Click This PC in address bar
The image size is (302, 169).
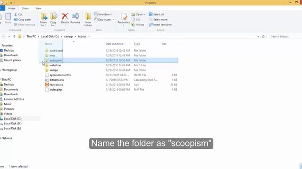31,37
